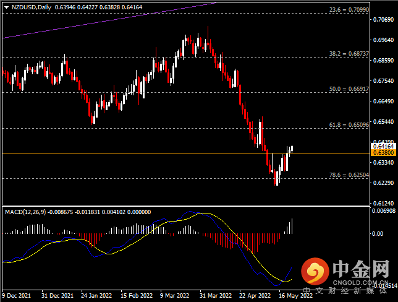Click the 0.70690 price axis value

pyautogui.click(x=384, y=20)
